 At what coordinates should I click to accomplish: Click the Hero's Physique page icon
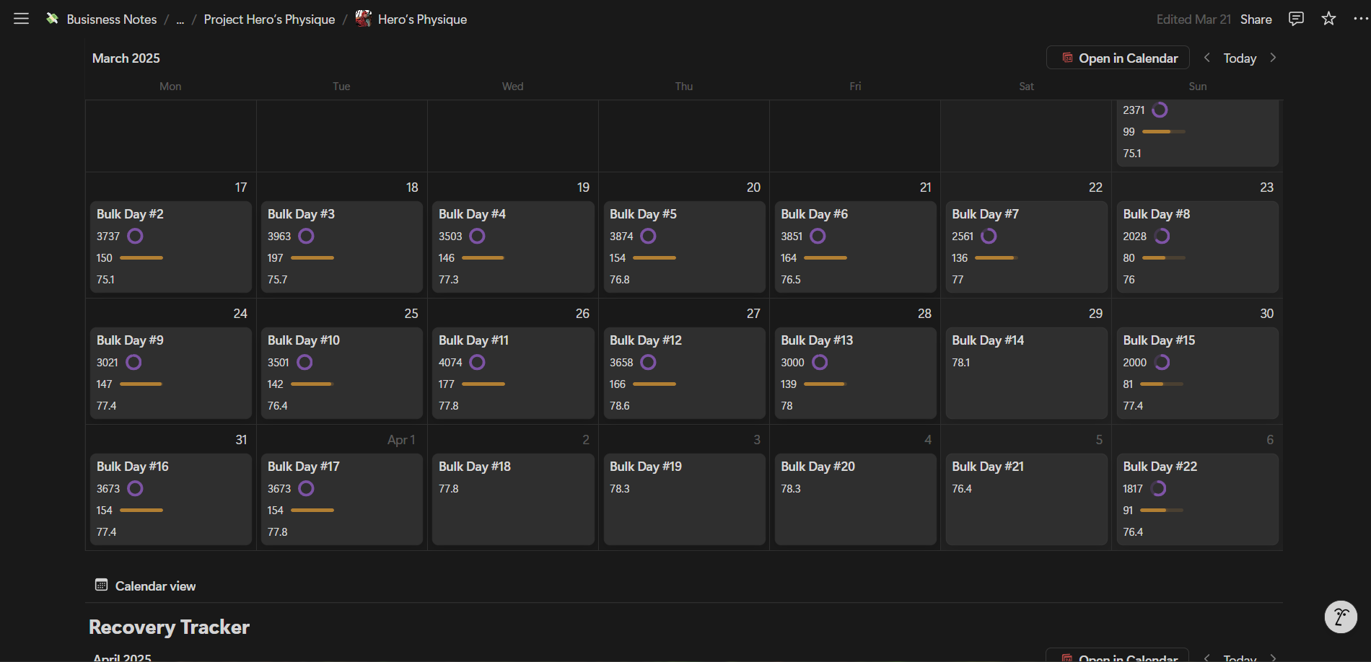click(x=364, y=19)
